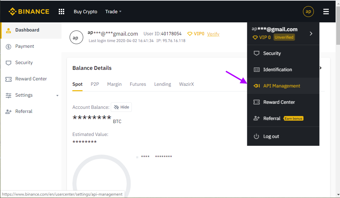This screenshot has height=198, width=340.
Task: Switch to the Futures tab
Action: (x=138, y=84)
